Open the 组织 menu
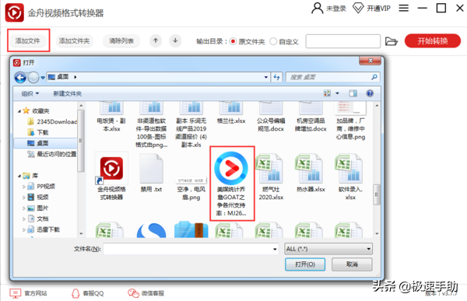This screenshot has width=467, height=301. pos(30,94)
